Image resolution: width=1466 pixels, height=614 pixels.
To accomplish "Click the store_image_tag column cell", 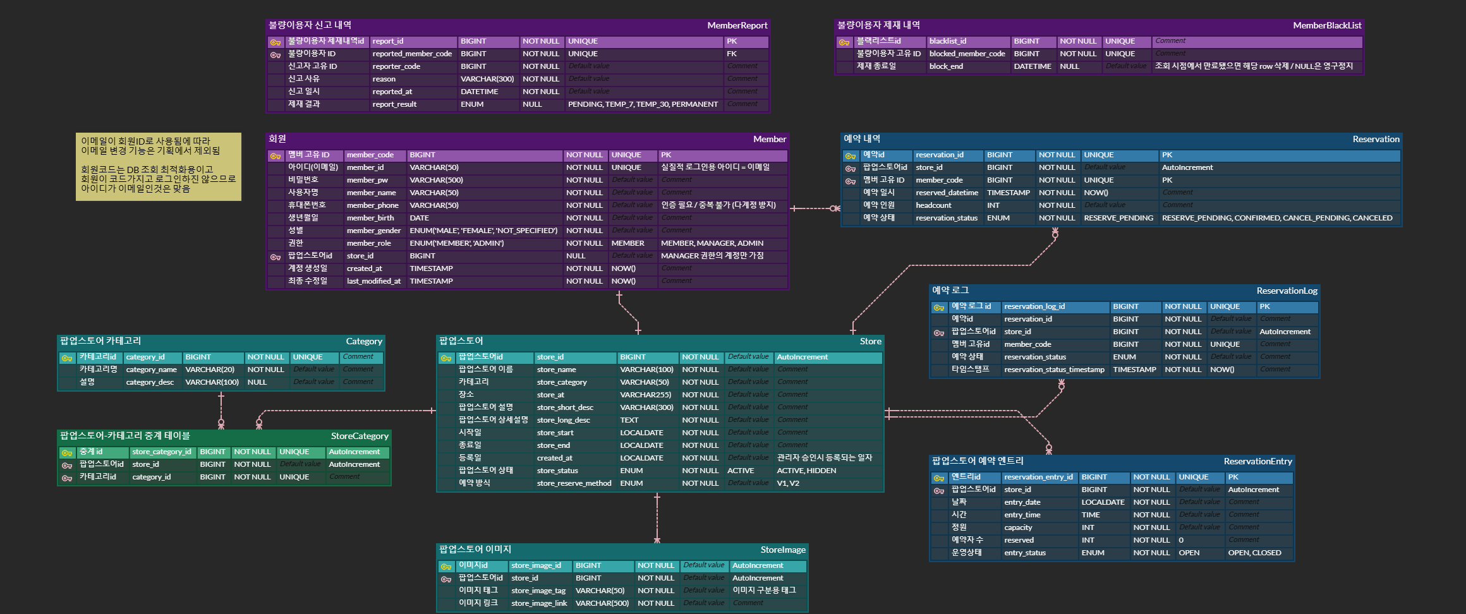I will click(x=540, y=591).
